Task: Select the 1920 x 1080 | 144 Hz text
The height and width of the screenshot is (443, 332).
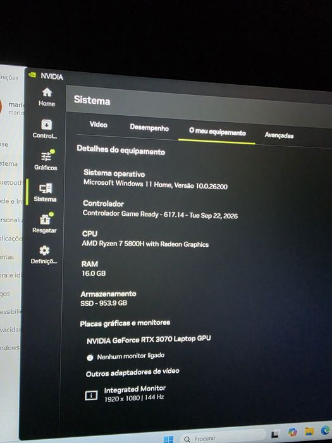Action: pyautogui.click(x=134, y=398)
